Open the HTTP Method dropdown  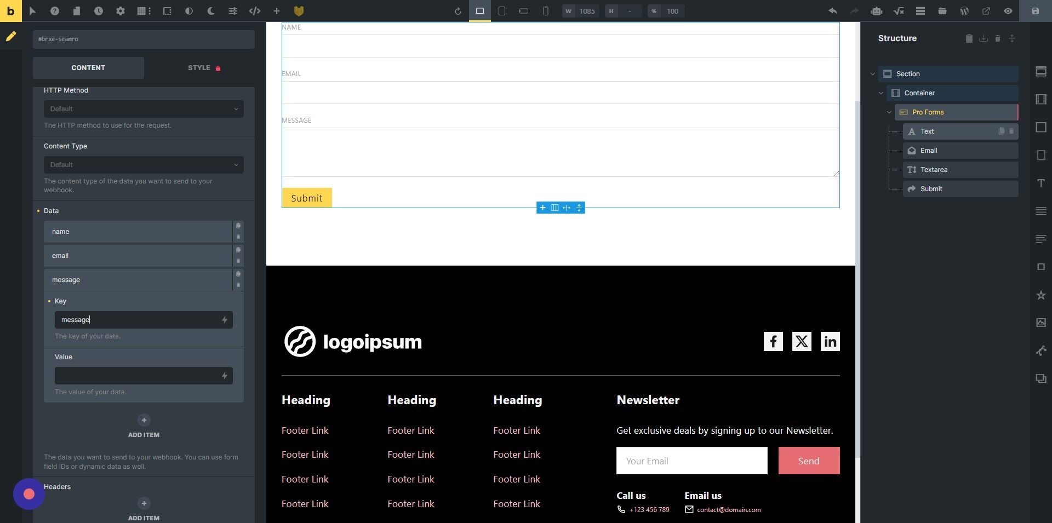tap(144, 108)
